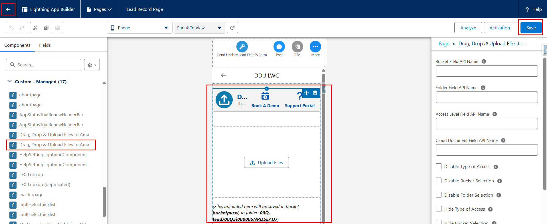Select first HelpSettingLightningComponent item
The width and height of the screenshot is (547, 224).
pyautogui.click(x=53, y=155)
